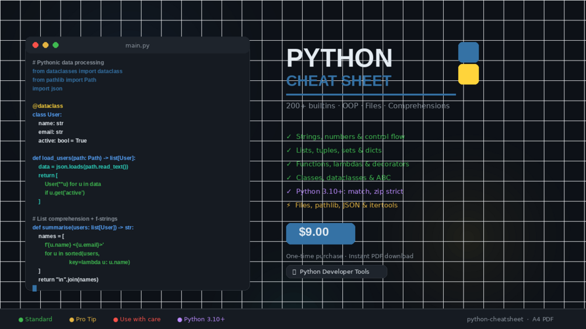Viewport: 586px width, 329px height.
Task: Click the PYTHON heading
Action: pos(339,58)
